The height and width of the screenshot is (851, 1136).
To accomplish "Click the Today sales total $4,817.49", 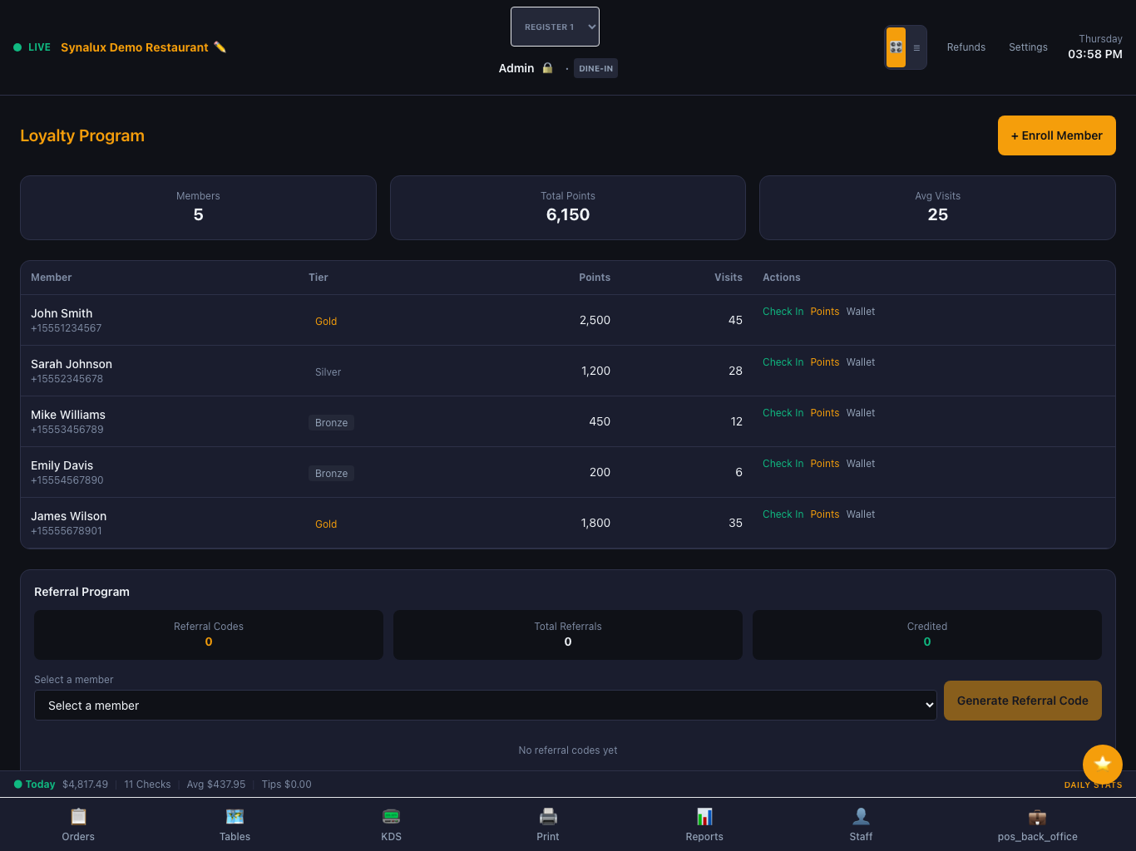I will [x=85, y=785].
